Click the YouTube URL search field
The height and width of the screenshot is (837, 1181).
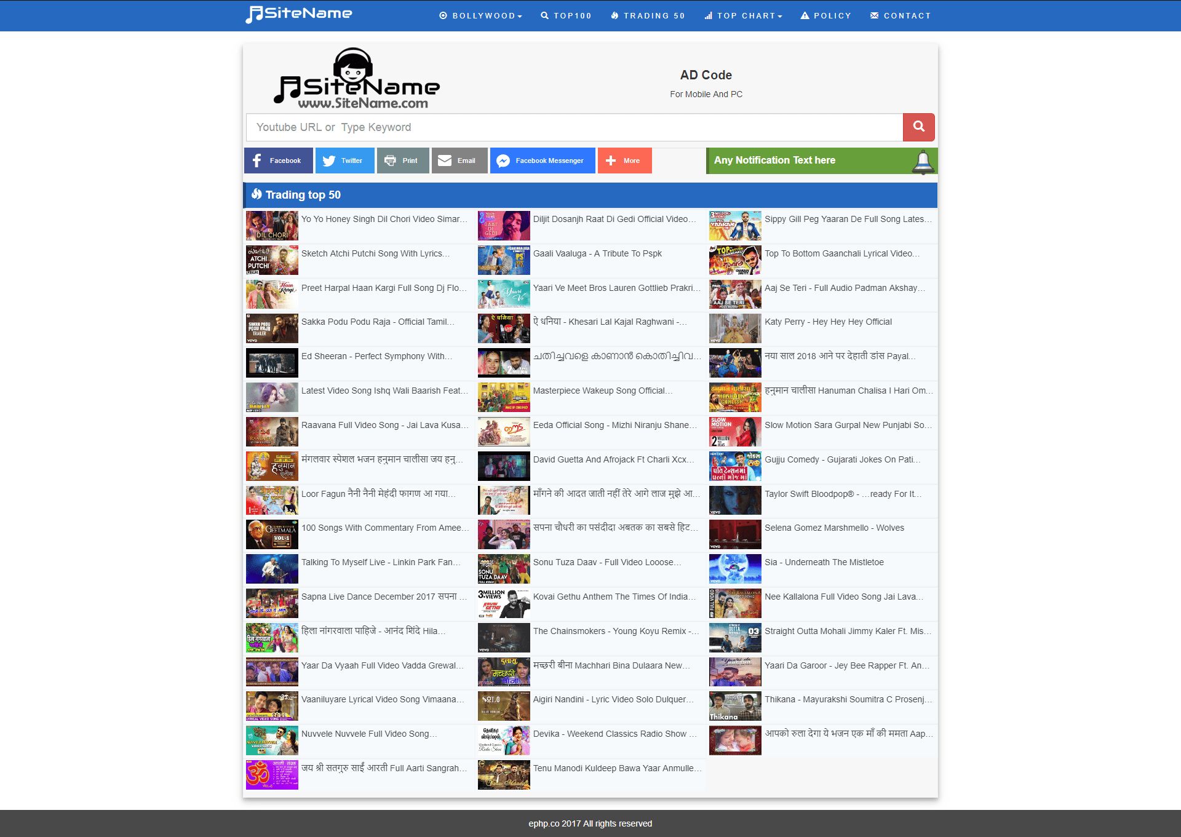tap(573, 127)
